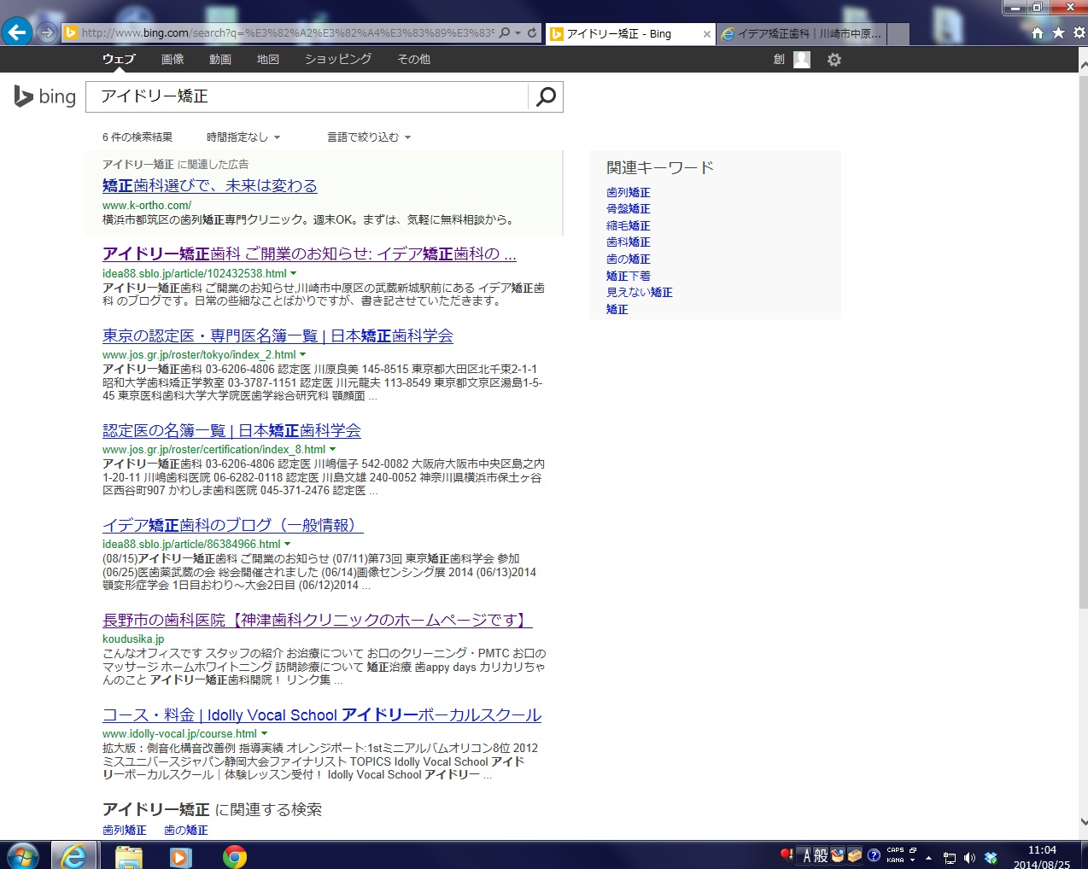This screenshot has width=1088, height=869.
Task: Switch to the イデア矯正歯科 browser tab
Action: click(802, 34)
